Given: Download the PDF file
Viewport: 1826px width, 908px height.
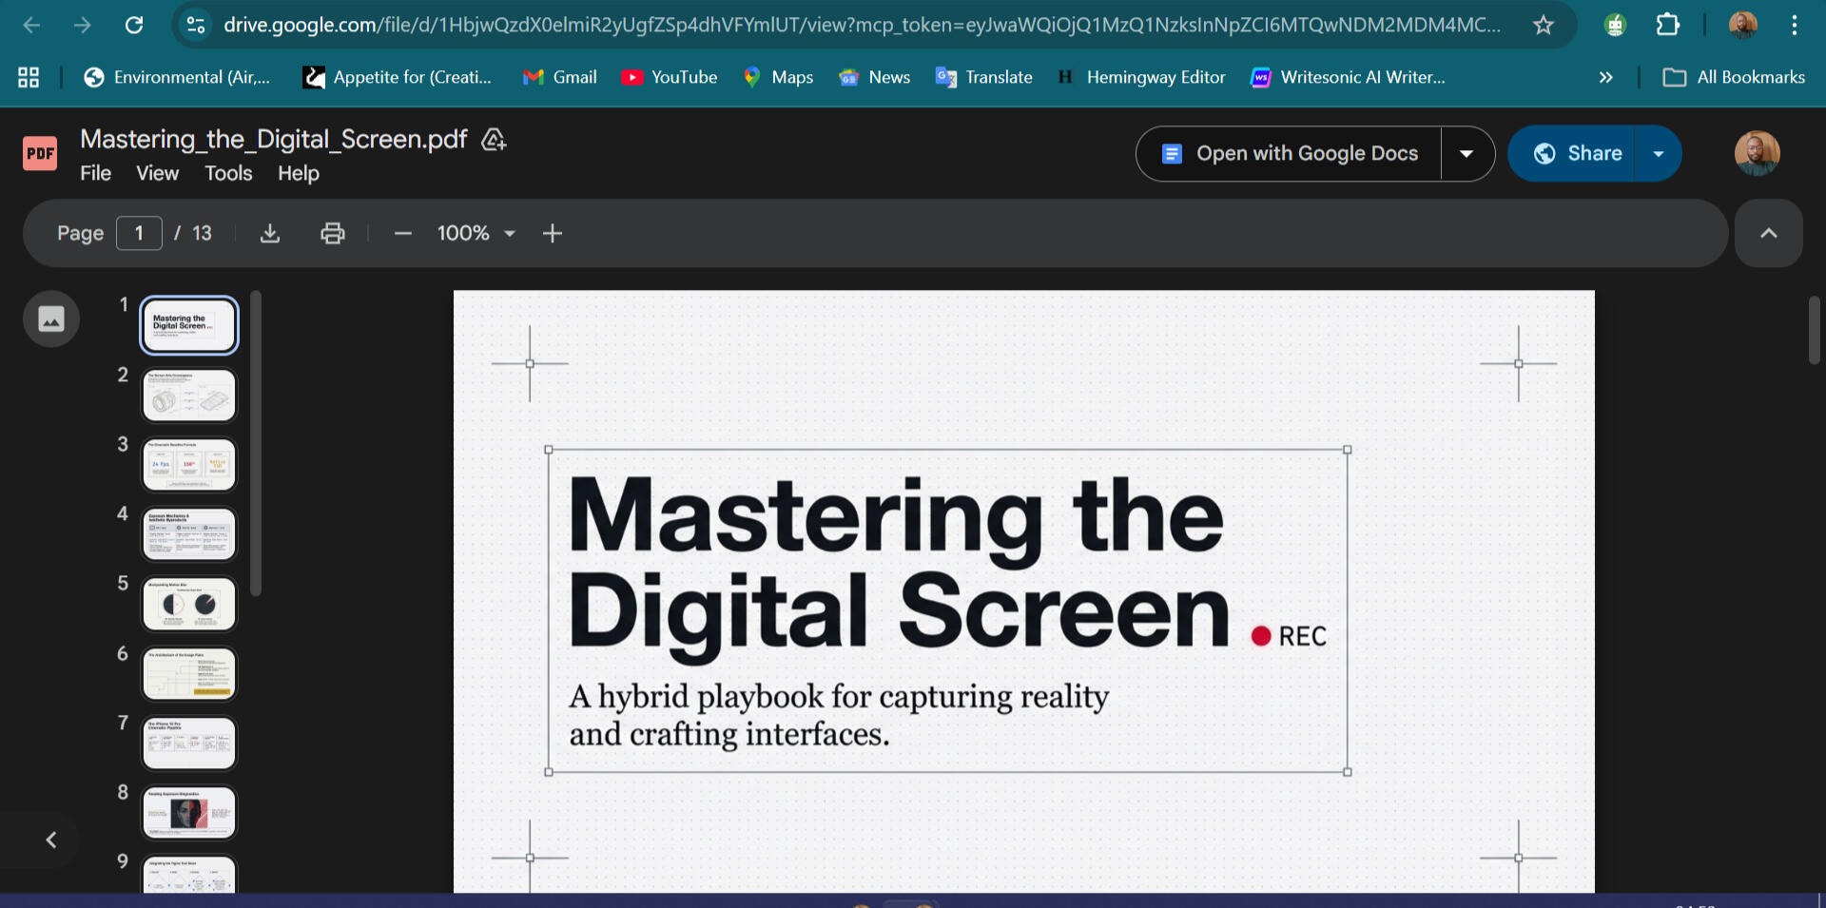Looking at the screenshot, I should (x=270, y=233).
